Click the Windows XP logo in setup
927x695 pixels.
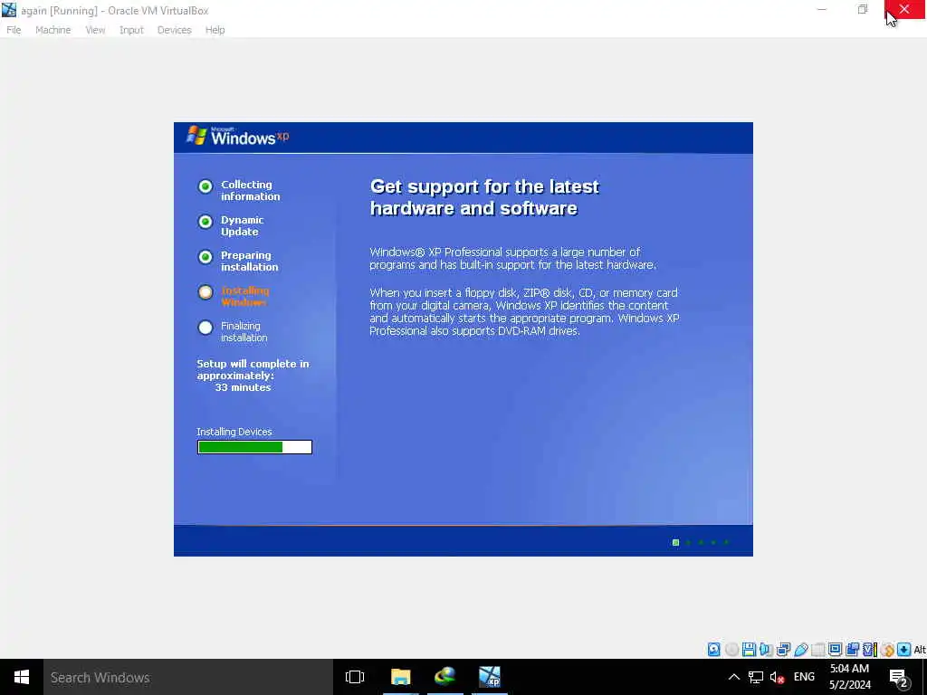(x=238, y=137)
